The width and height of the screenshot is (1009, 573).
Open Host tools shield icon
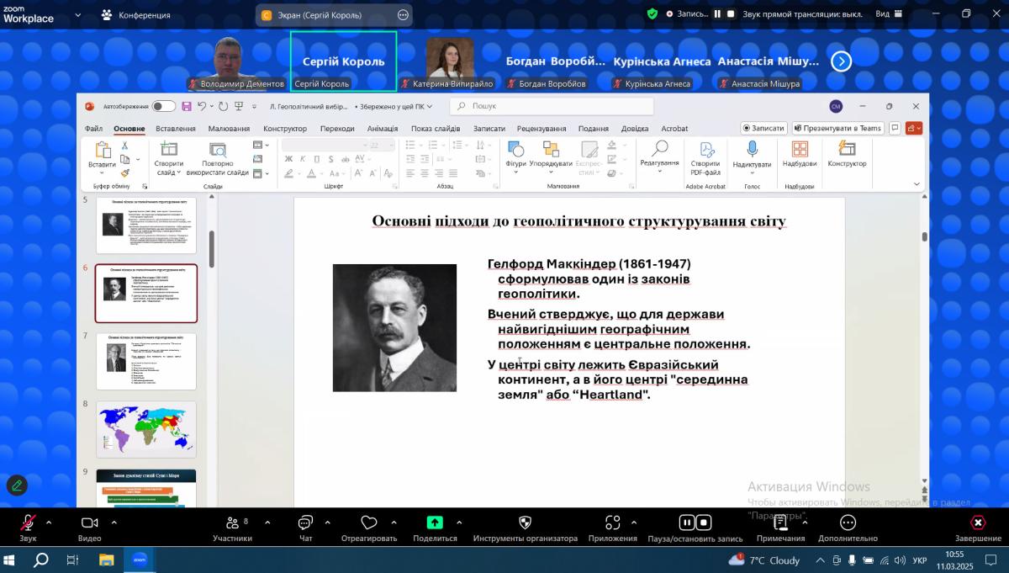click(525, 523)
